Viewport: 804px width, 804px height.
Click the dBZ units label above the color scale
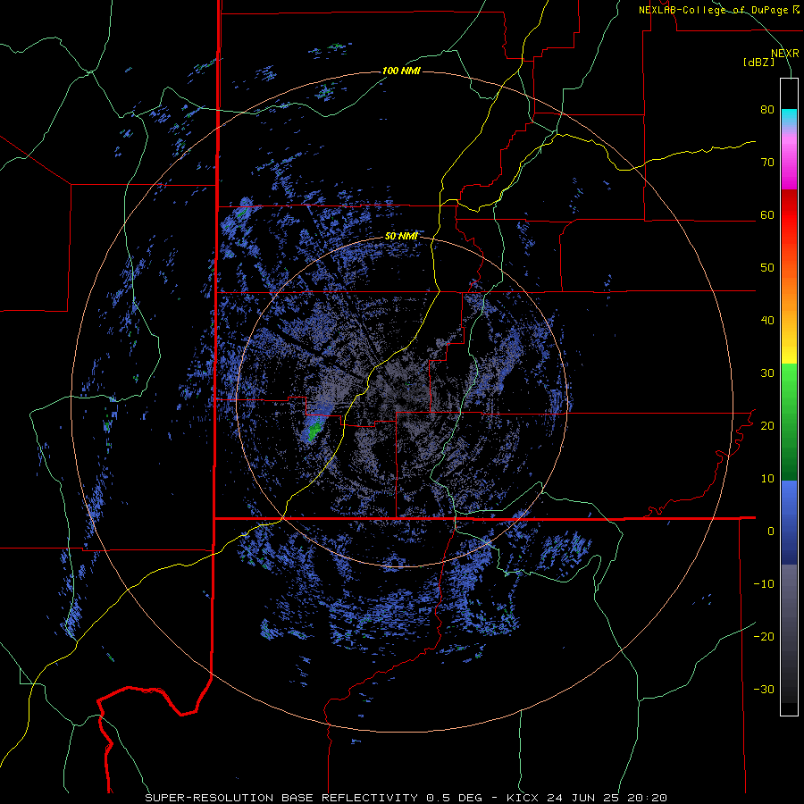(758, 63)
